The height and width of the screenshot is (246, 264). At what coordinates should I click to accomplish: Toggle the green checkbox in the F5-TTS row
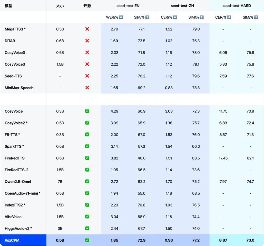87,134
